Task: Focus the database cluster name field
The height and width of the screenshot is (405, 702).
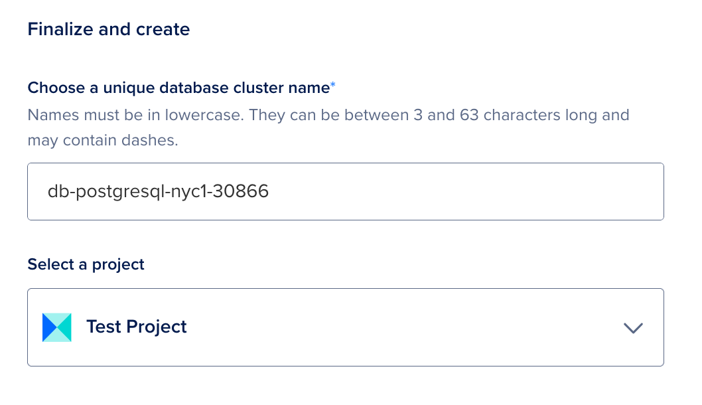Action: (x=345, y=192)
